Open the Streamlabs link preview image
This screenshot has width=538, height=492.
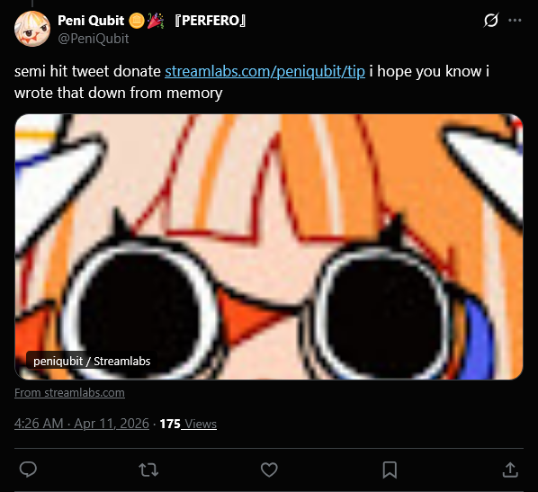pos(269,246)
